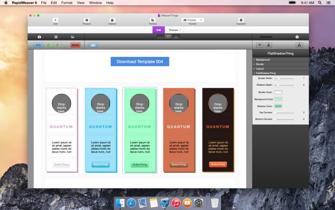Image resolution: width=335 pixels, height=210 pixels.
Task: Select Lorem ipsum text on dark card
Action: 218,147
